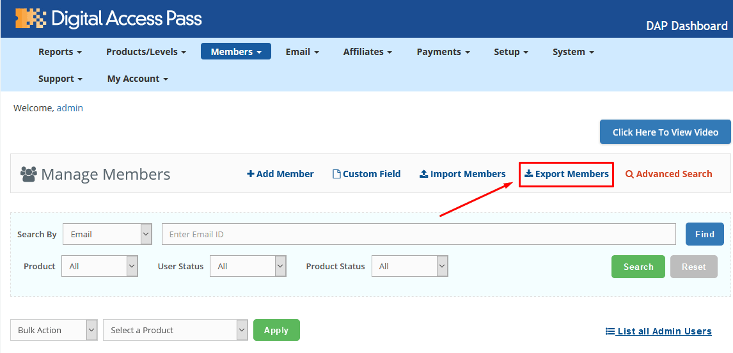Click the Manage Members heading text
Screen dimensions: 733x353
click(106, 174)
